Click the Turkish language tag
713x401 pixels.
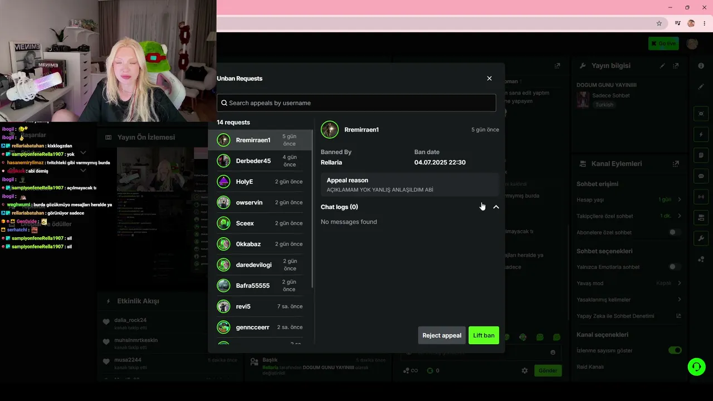[x=604, y=105]
